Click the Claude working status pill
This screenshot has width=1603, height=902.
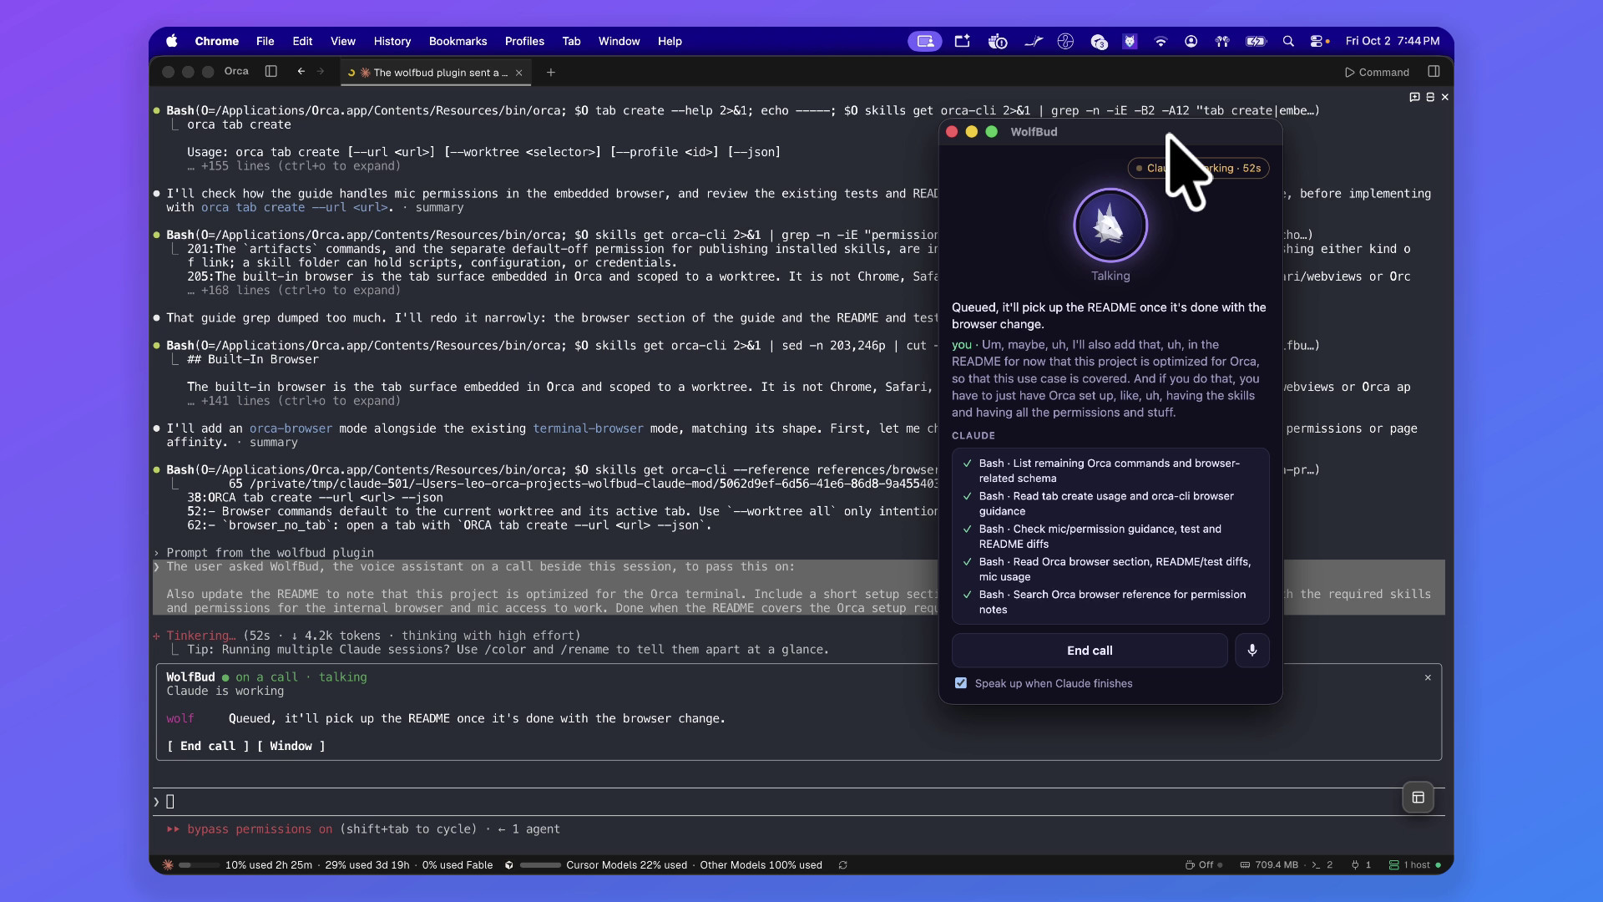coord(1198,168)
